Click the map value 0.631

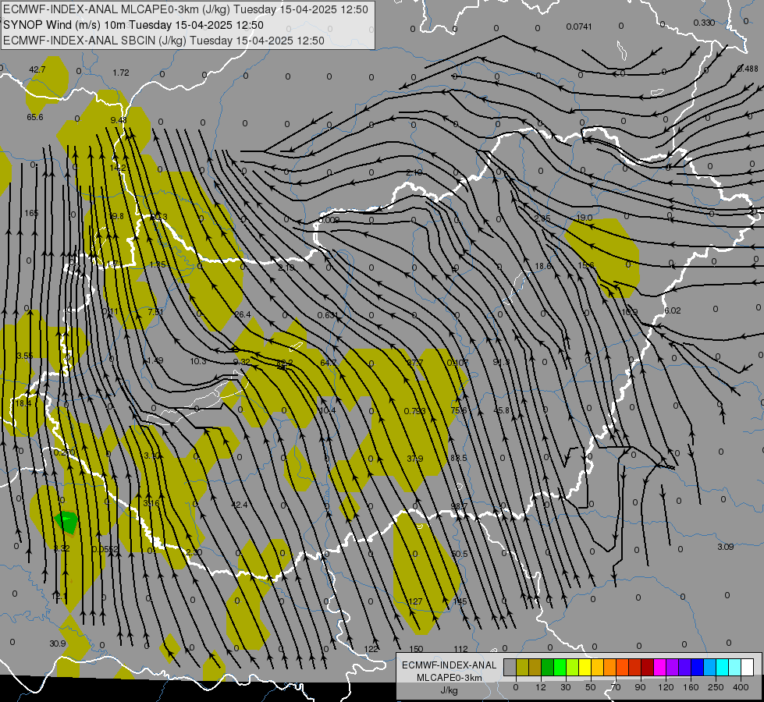328,315
